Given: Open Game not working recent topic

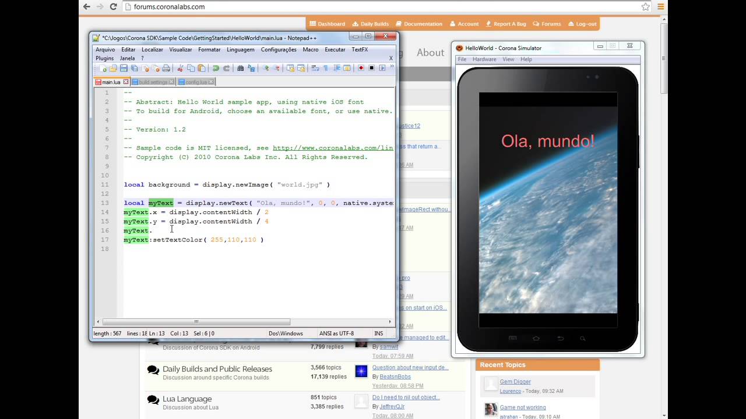Looking at the screenshot, I should (523, 407).
